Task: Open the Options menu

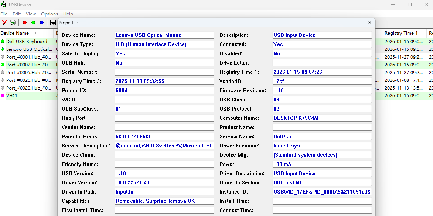Action: (49, 14)
